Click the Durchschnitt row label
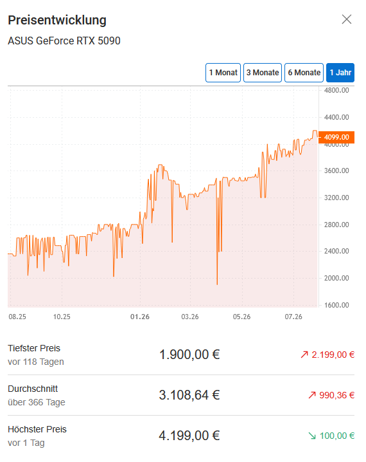Image resolution: width=366 pixels, height=462 pixels. tap(33, 389)
